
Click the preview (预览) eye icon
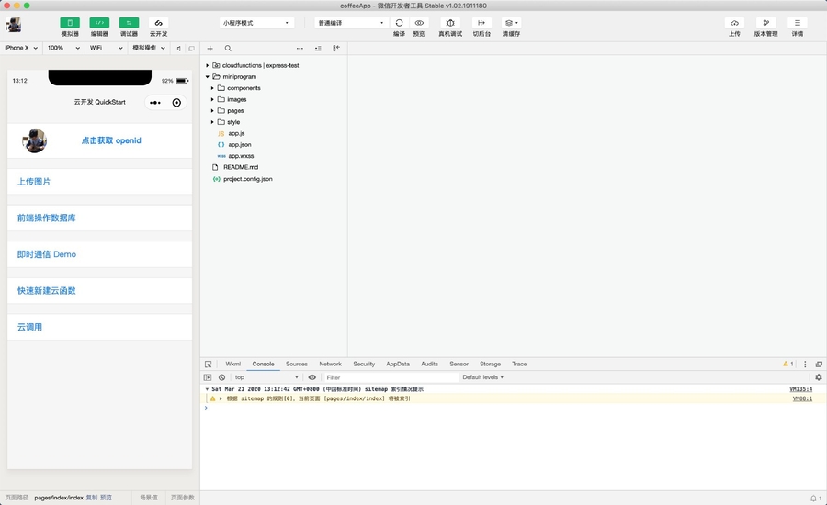pyautogui.click(x=419, y=23)
